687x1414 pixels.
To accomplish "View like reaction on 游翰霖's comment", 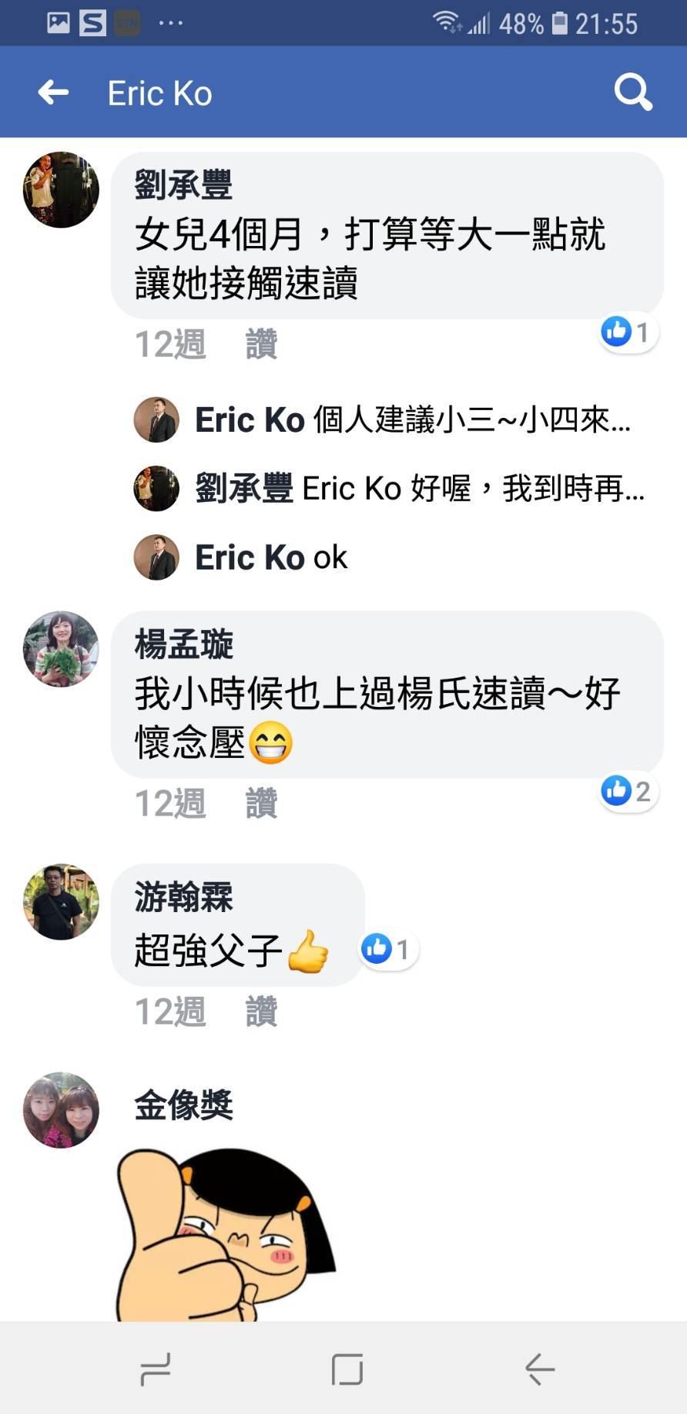I will tap(389, 949).
